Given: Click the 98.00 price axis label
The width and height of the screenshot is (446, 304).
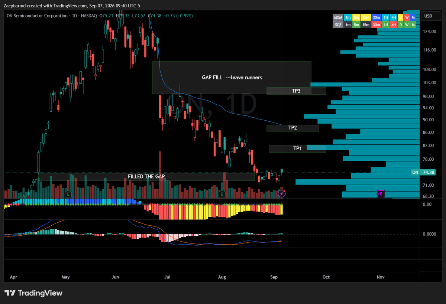Looking at the screenshot, I should click(429, 96).
